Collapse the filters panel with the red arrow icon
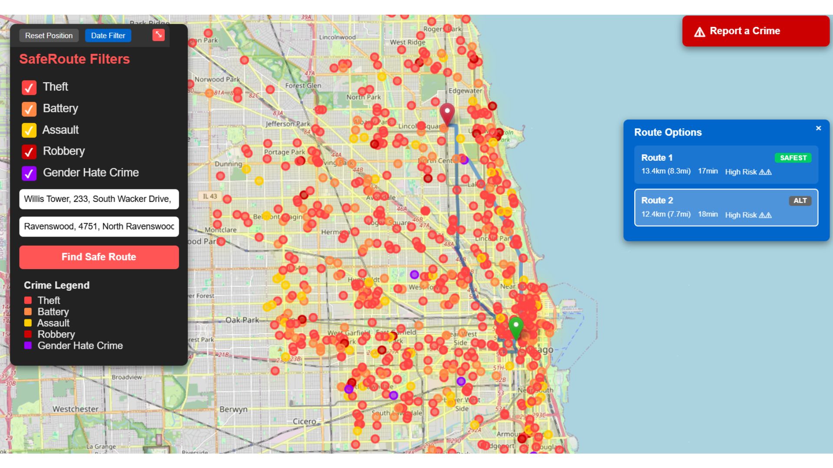The image size is (833, 468). (x=158, y=35)
